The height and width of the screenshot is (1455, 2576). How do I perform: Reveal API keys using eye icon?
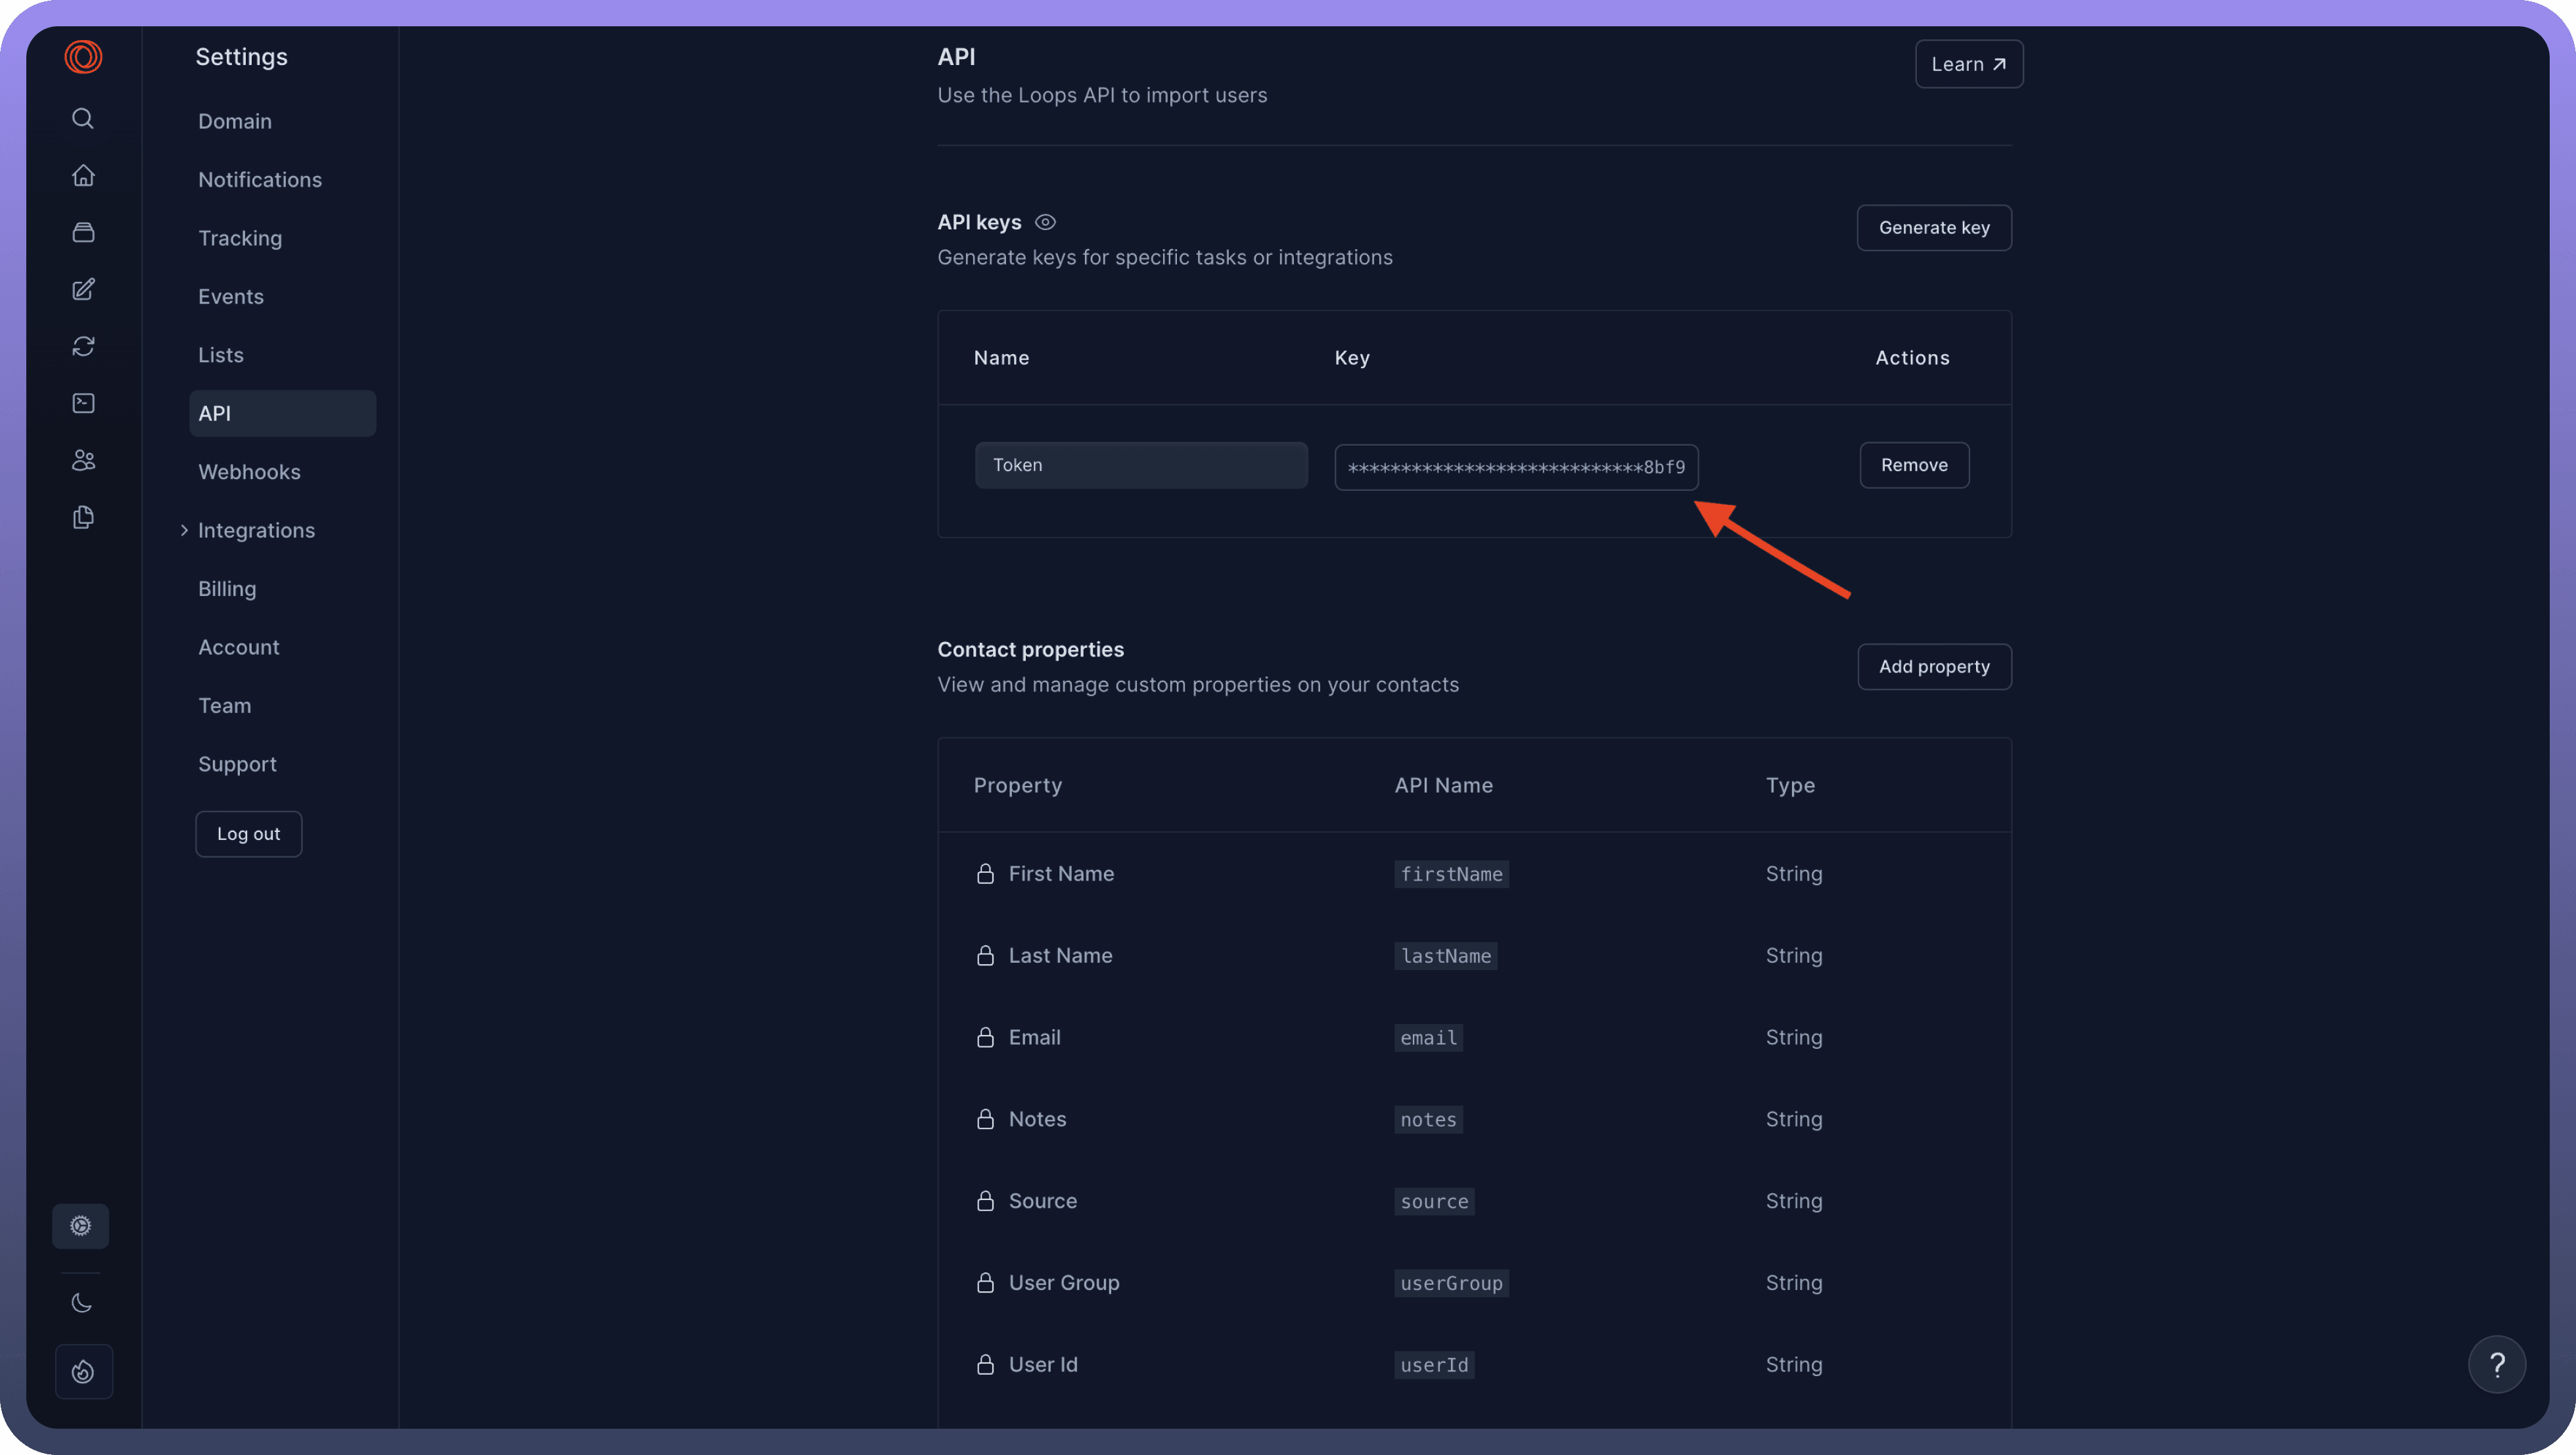pos(1045,222)
